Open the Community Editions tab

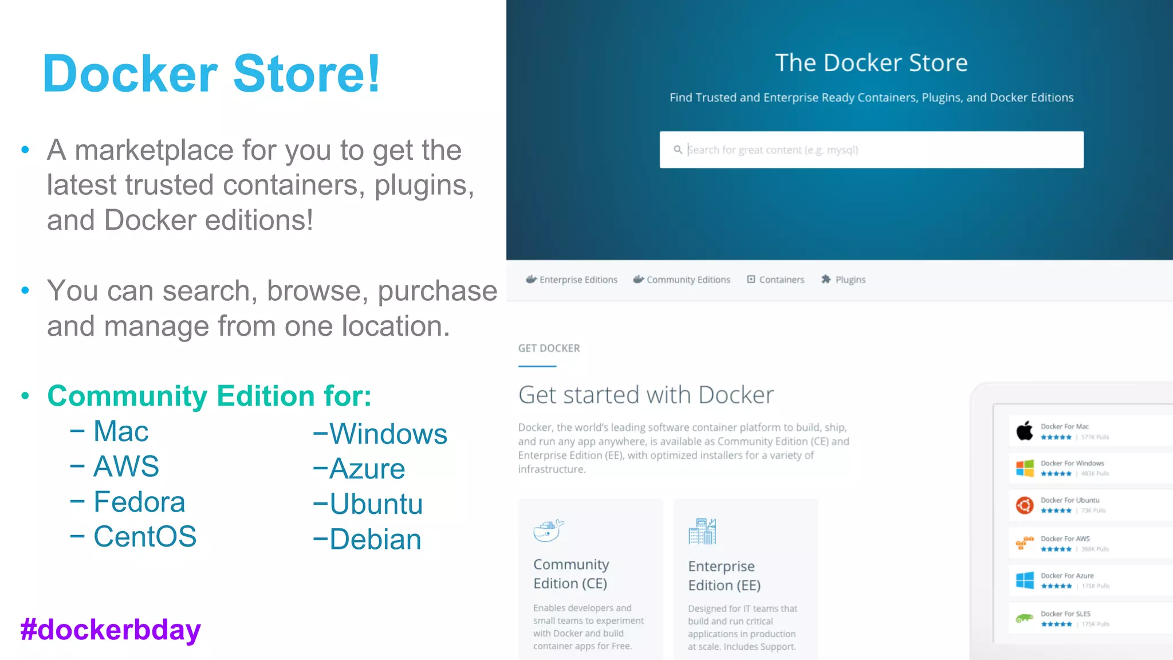[682, 280]
